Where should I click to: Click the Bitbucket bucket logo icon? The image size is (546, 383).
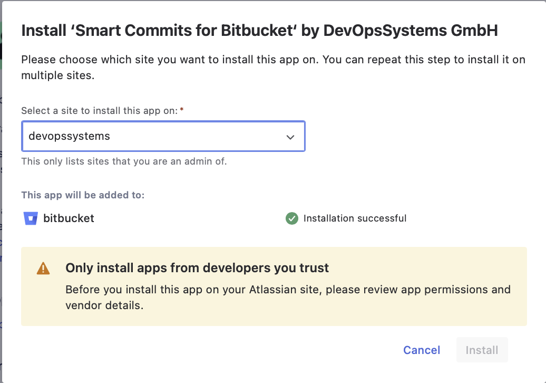[x=31, y=218]
